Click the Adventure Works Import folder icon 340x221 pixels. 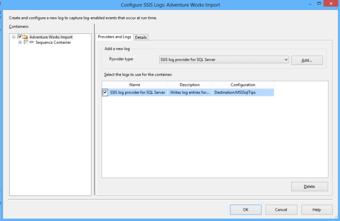pyautogui.click(x=25, y=37)
